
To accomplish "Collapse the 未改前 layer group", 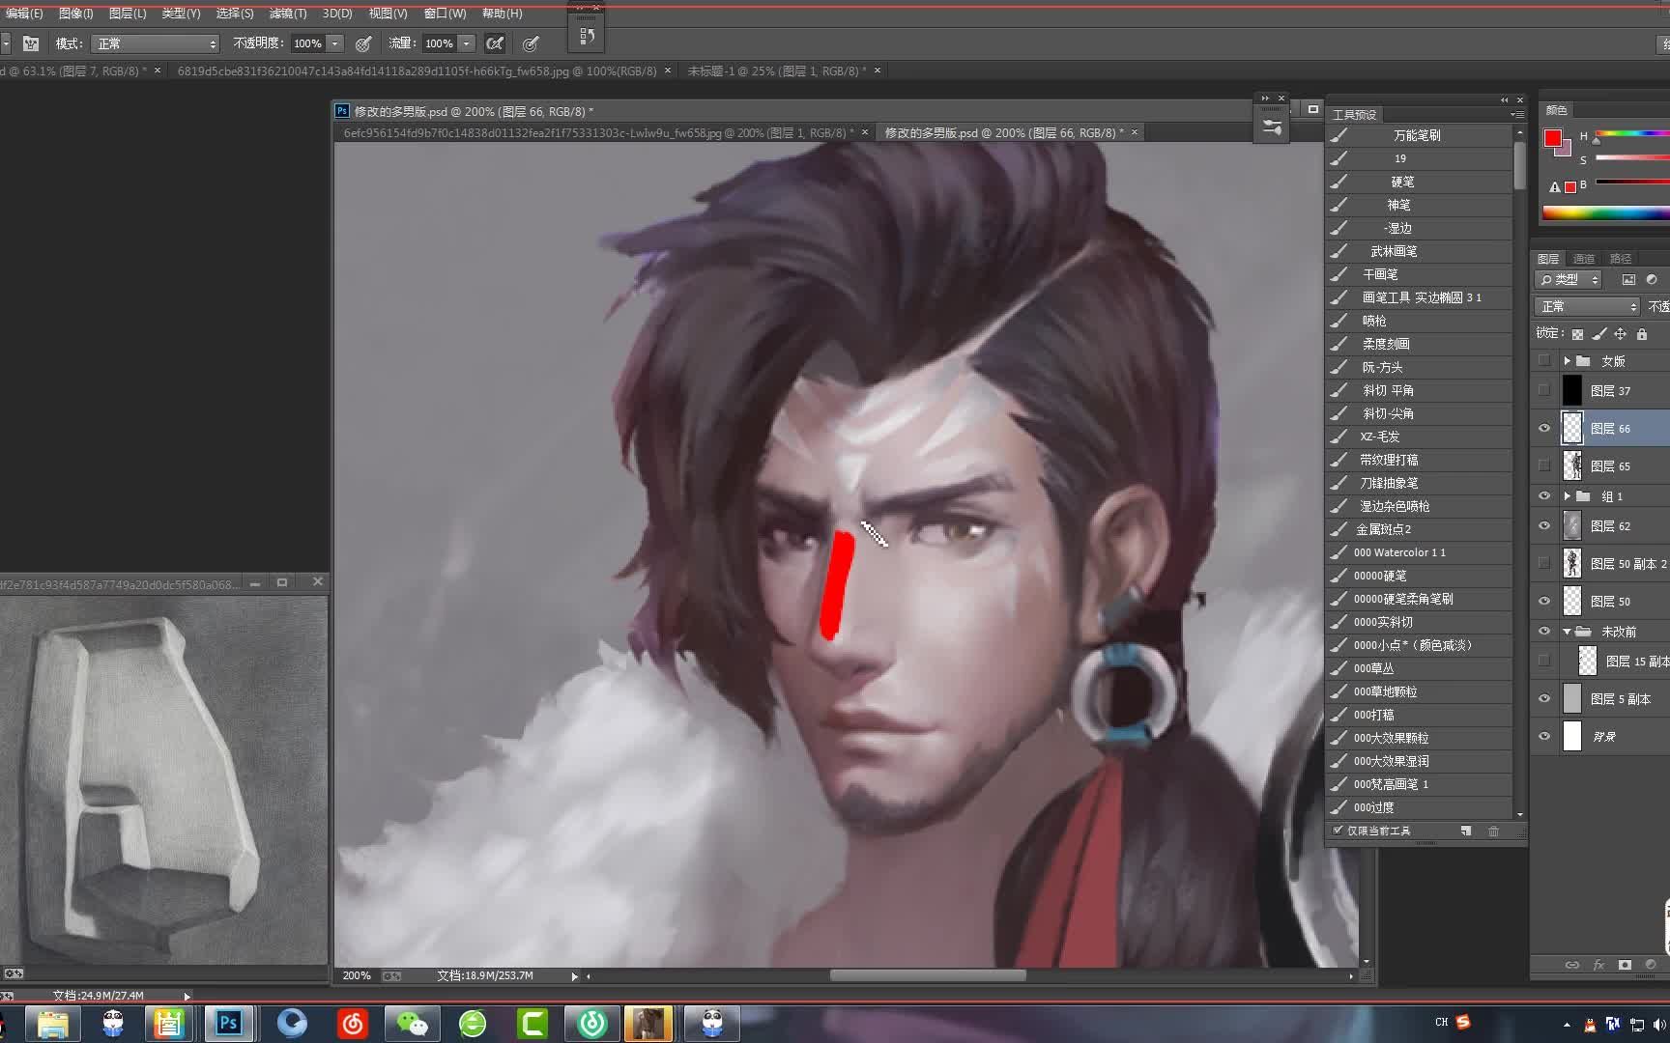I will pyautogui.click(x=1567, y=632).
